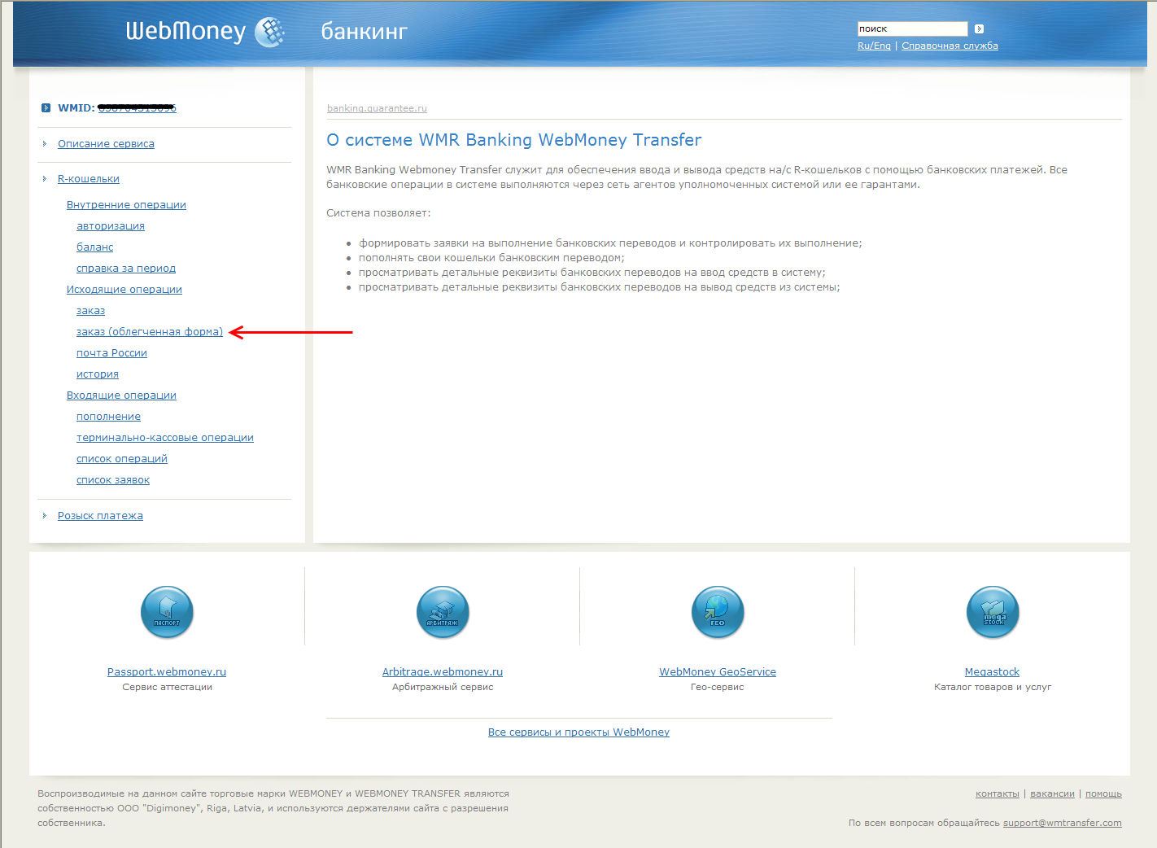
Task: Open Passport.webmoney.ru link
Action: click(x=167, y=672)
